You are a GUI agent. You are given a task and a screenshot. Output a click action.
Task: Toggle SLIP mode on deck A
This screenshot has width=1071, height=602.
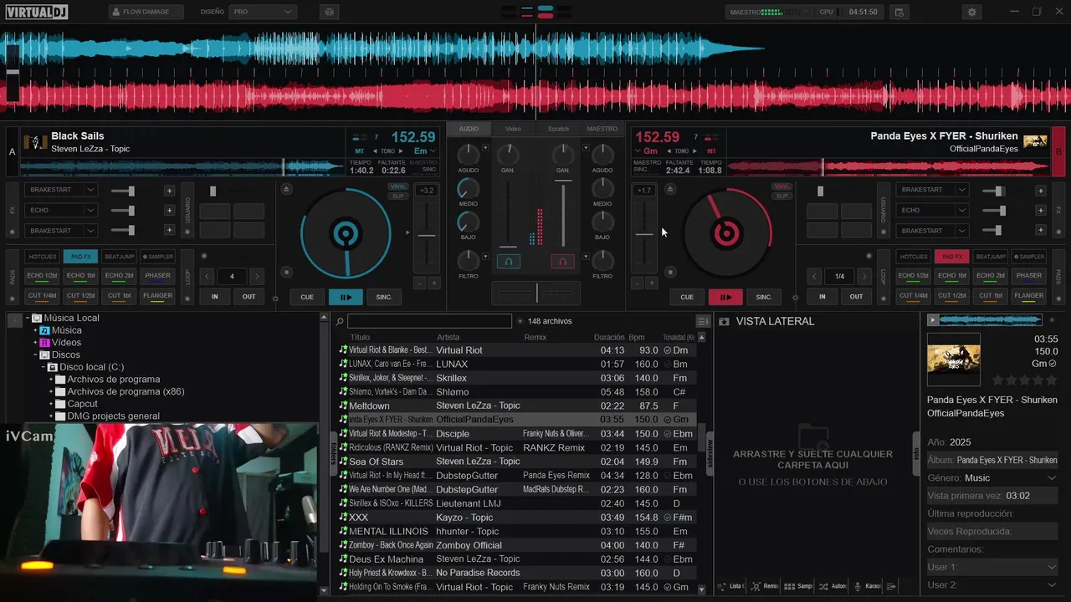398,196
